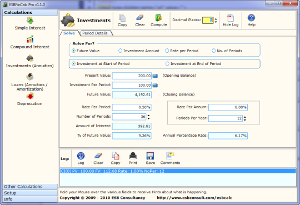Switch to the Period Details tab

[x=95, y=33]
